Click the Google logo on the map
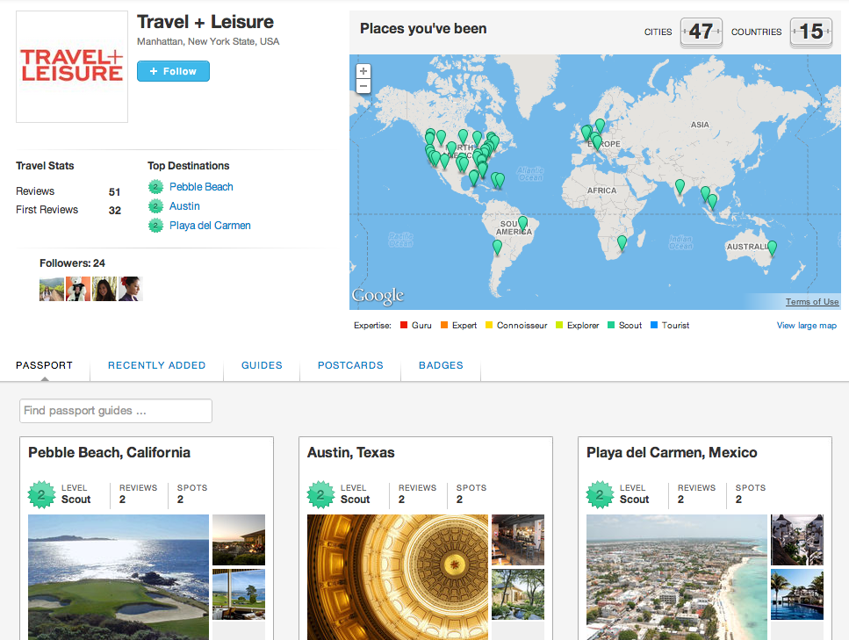Viewport: 849px width, 640px height. point(378,296)
